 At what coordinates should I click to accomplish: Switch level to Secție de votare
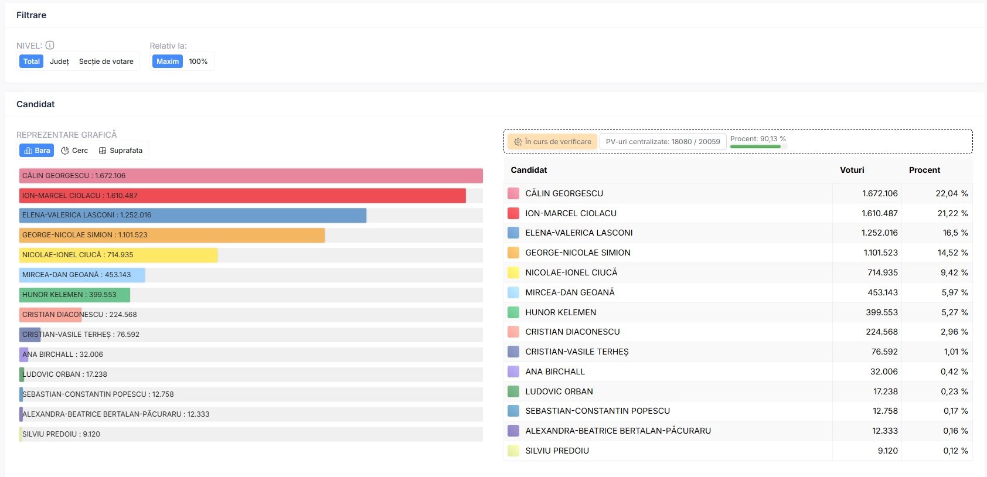106,62
